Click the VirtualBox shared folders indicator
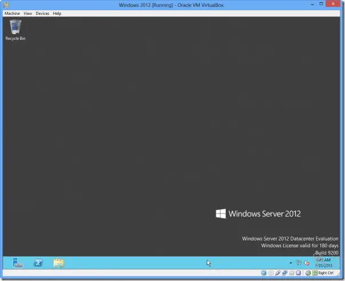345x281 pixels. pyautogui.click(x=291, y=273)
